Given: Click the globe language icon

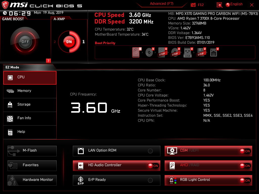Looking at the screenshot, I should (x=228, y=5).
